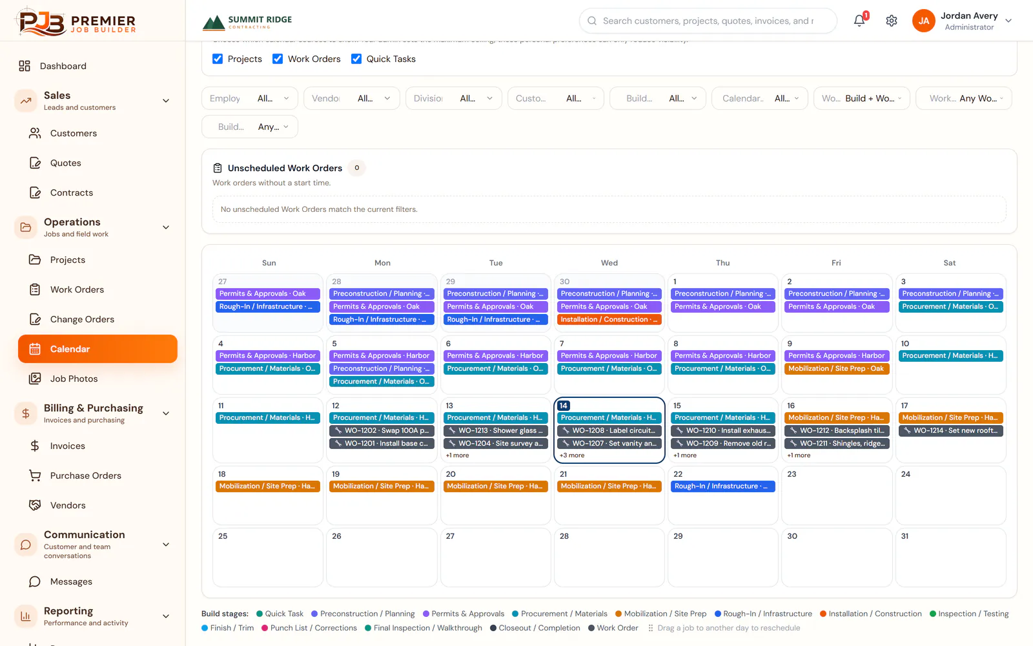1033x646 pixels.
Task: Toggle the Quick Tasks checkbox
Action: [356, 59]
